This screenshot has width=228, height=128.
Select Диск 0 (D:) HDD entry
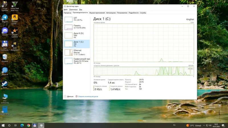coord(77,35)
